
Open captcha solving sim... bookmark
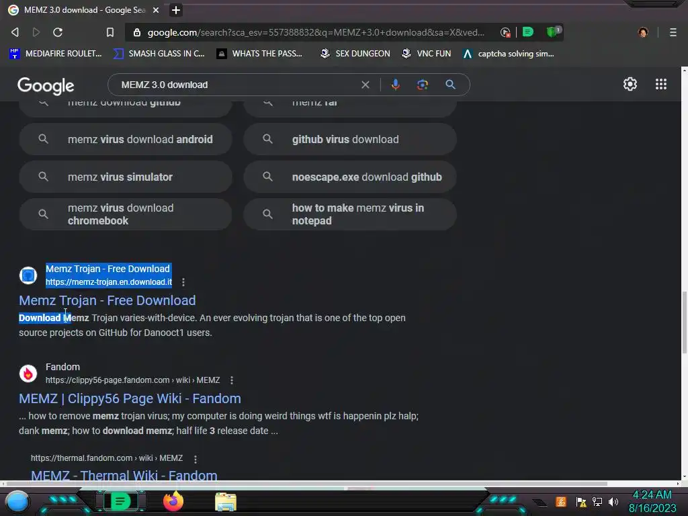(509, 54)
